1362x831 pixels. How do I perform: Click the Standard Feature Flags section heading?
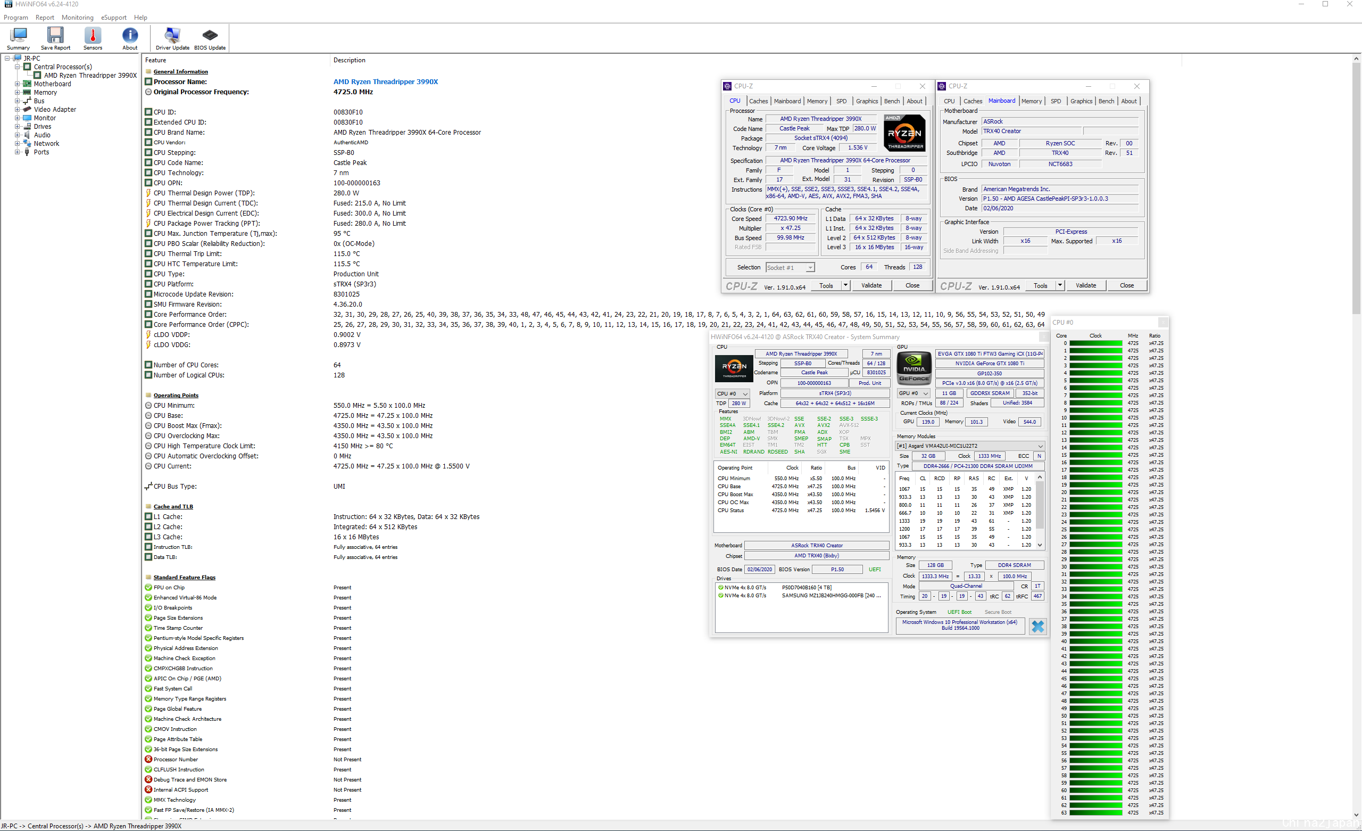[185, 578]
